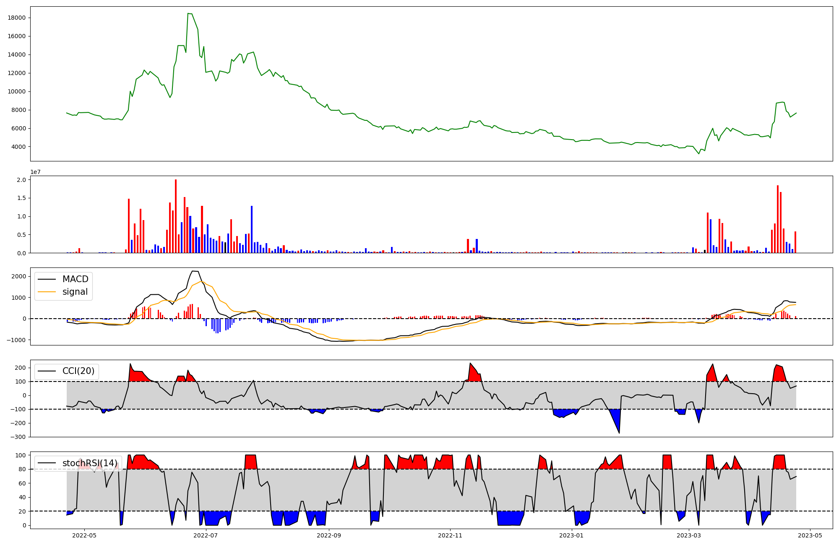This screenshot has height=545, width=839.
Task: Click the 2022-07 date tick label
Action: coord(206,535)
